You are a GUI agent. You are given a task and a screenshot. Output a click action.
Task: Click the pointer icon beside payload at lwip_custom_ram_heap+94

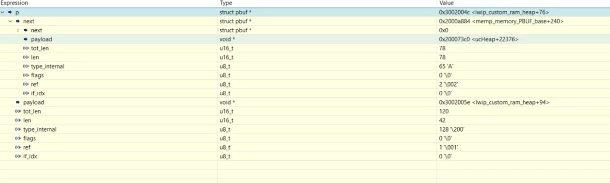[x=18, y=102]
